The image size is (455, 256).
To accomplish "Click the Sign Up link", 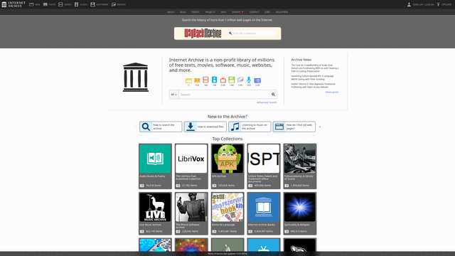I will pos(417,5).
